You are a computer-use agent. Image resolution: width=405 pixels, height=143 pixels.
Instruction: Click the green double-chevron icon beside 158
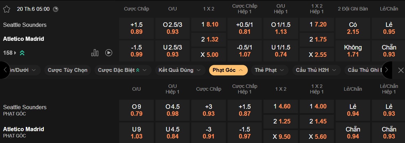(22, 53)
